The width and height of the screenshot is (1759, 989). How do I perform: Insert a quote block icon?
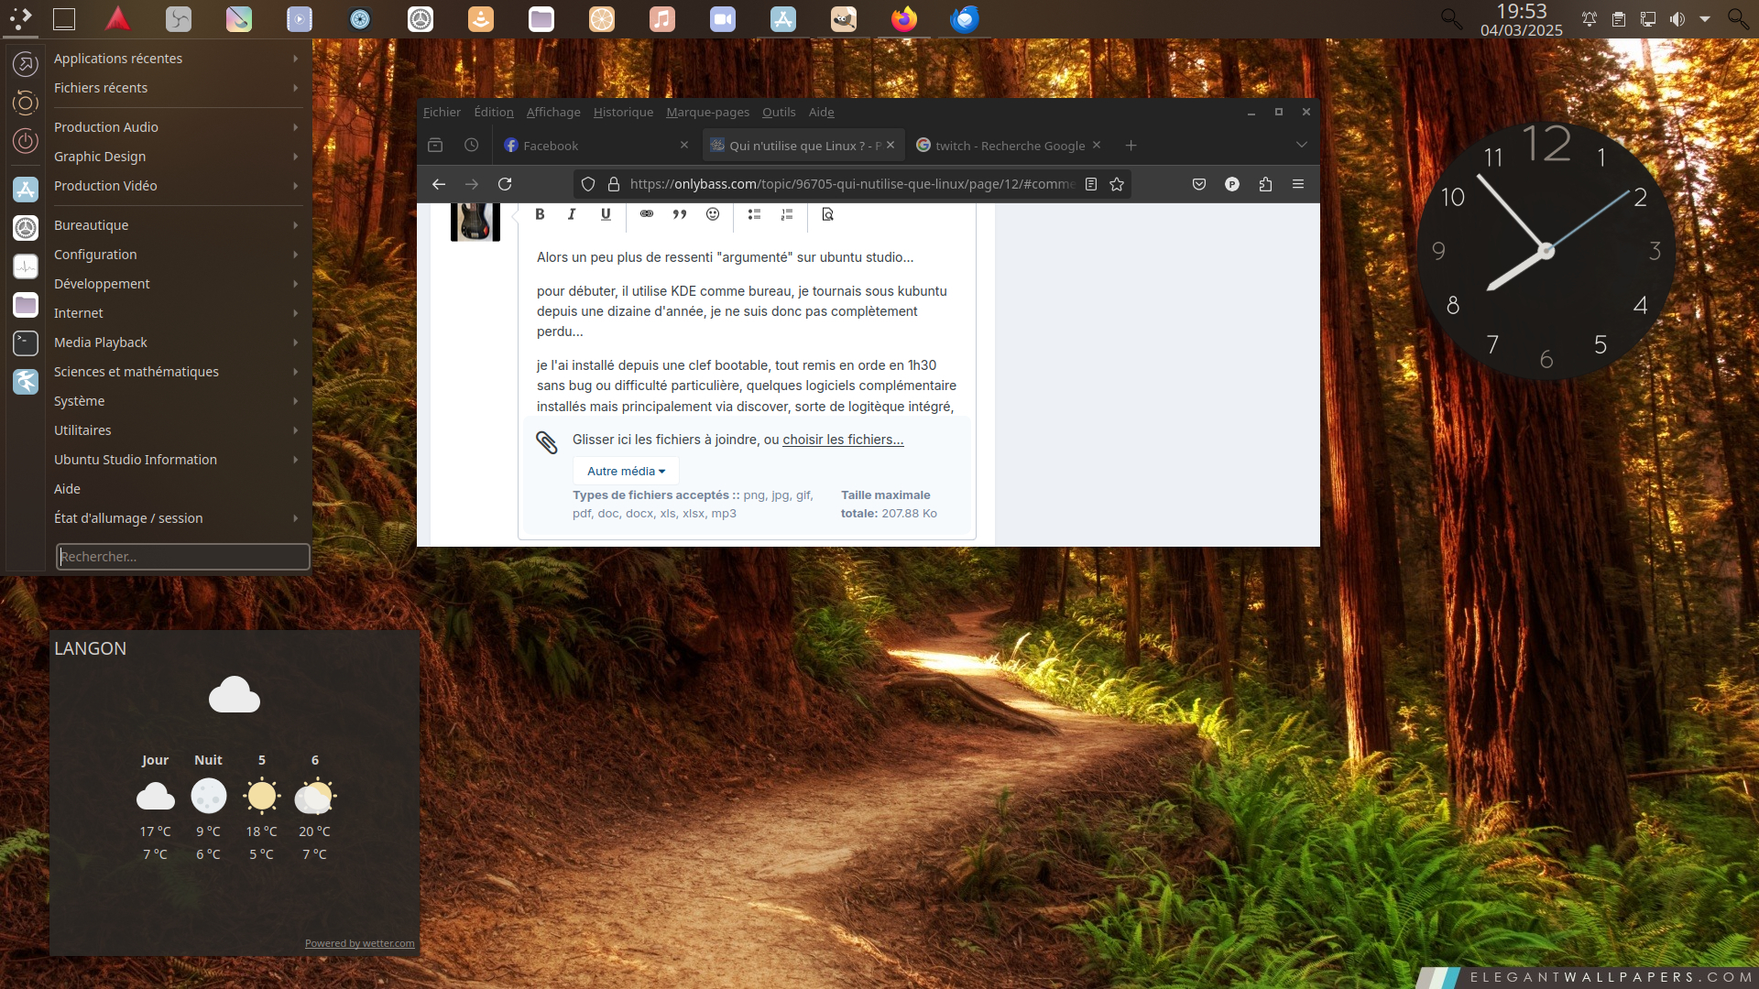[680, 214]
